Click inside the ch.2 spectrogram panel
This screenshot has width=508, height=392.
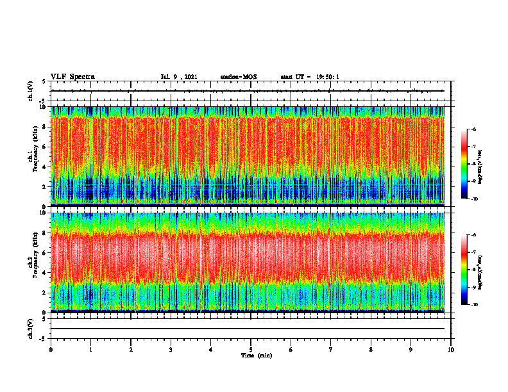click(248, 263)
